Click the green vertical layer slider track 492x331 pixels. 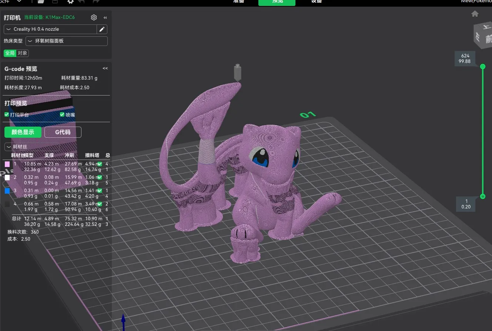[483, 131]
